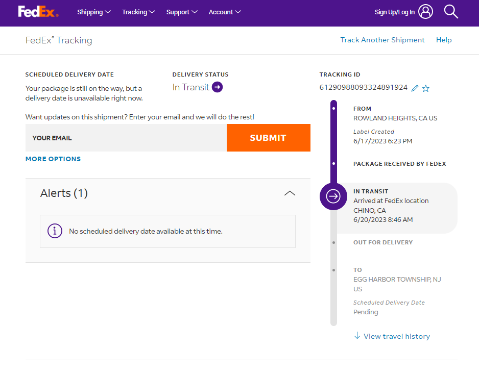Open the Shipping dropdown menu

click(94, 12)
